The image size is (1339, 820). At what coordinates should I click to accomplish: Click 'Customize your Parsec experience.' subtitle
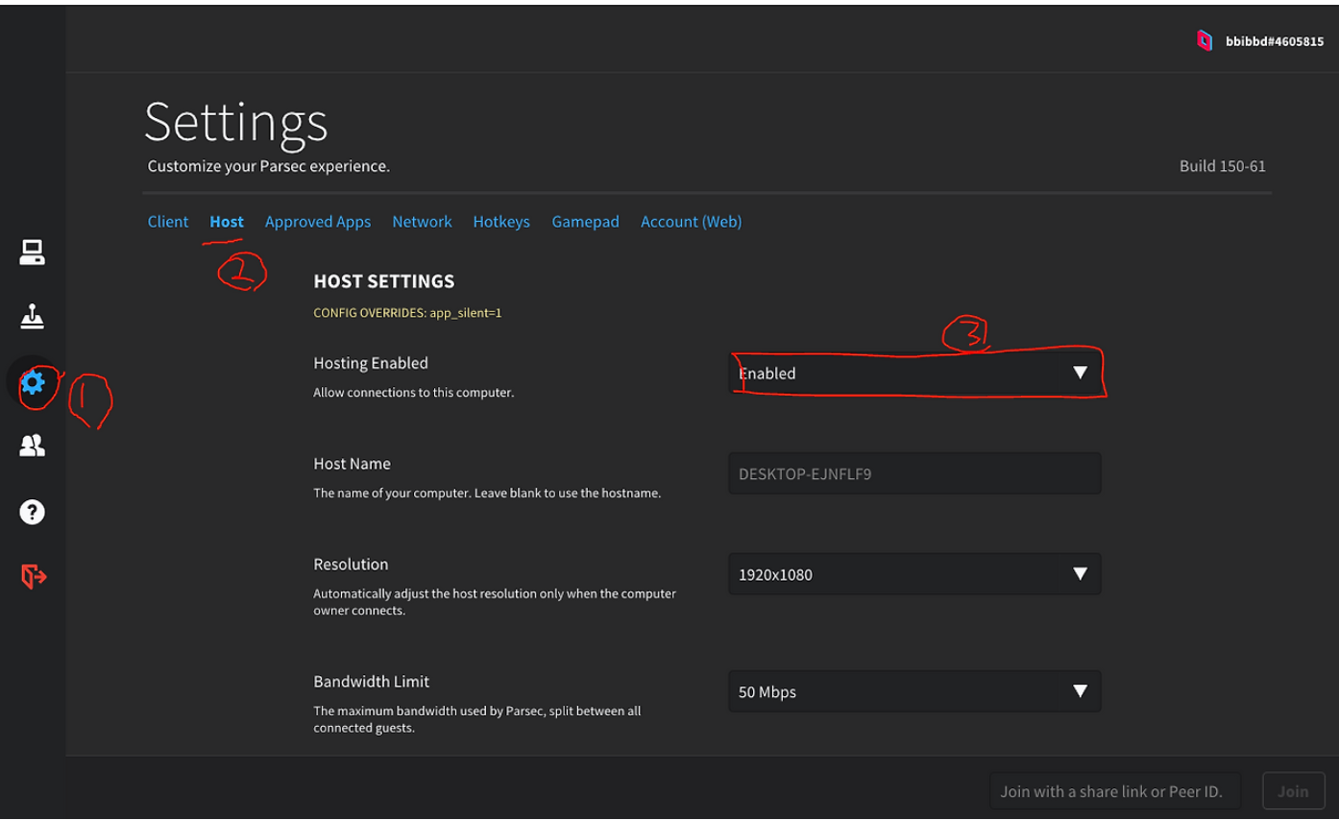[269, 166]
